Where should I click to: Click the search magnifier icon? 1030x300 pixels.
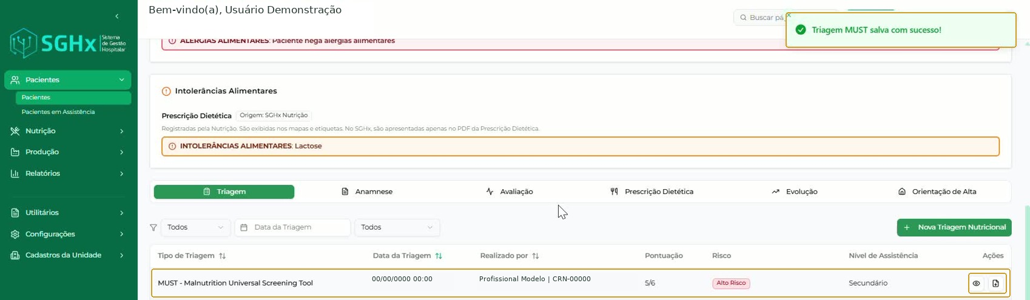point(743,18)
